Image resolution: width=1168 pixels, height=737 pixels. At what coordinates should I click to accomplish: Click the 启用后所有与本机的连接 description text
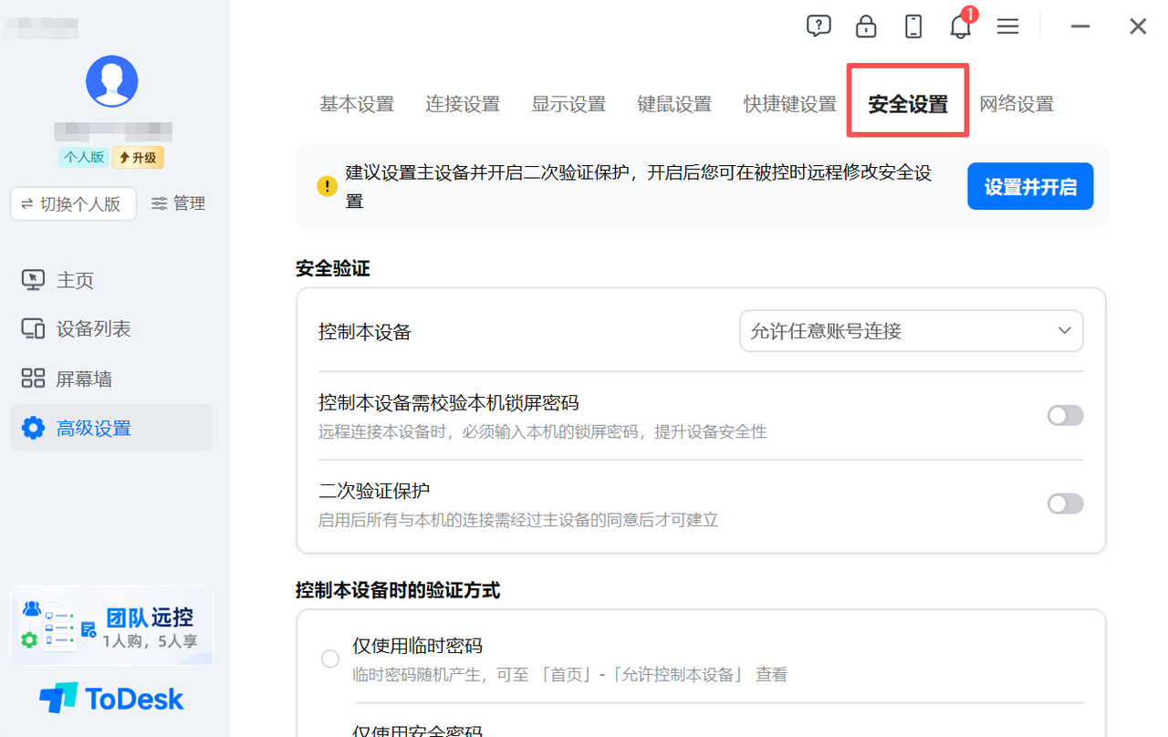pos(518,520)
